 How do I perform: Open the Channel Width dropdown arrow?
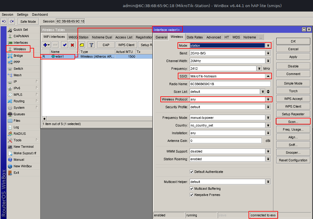(268, 61)
